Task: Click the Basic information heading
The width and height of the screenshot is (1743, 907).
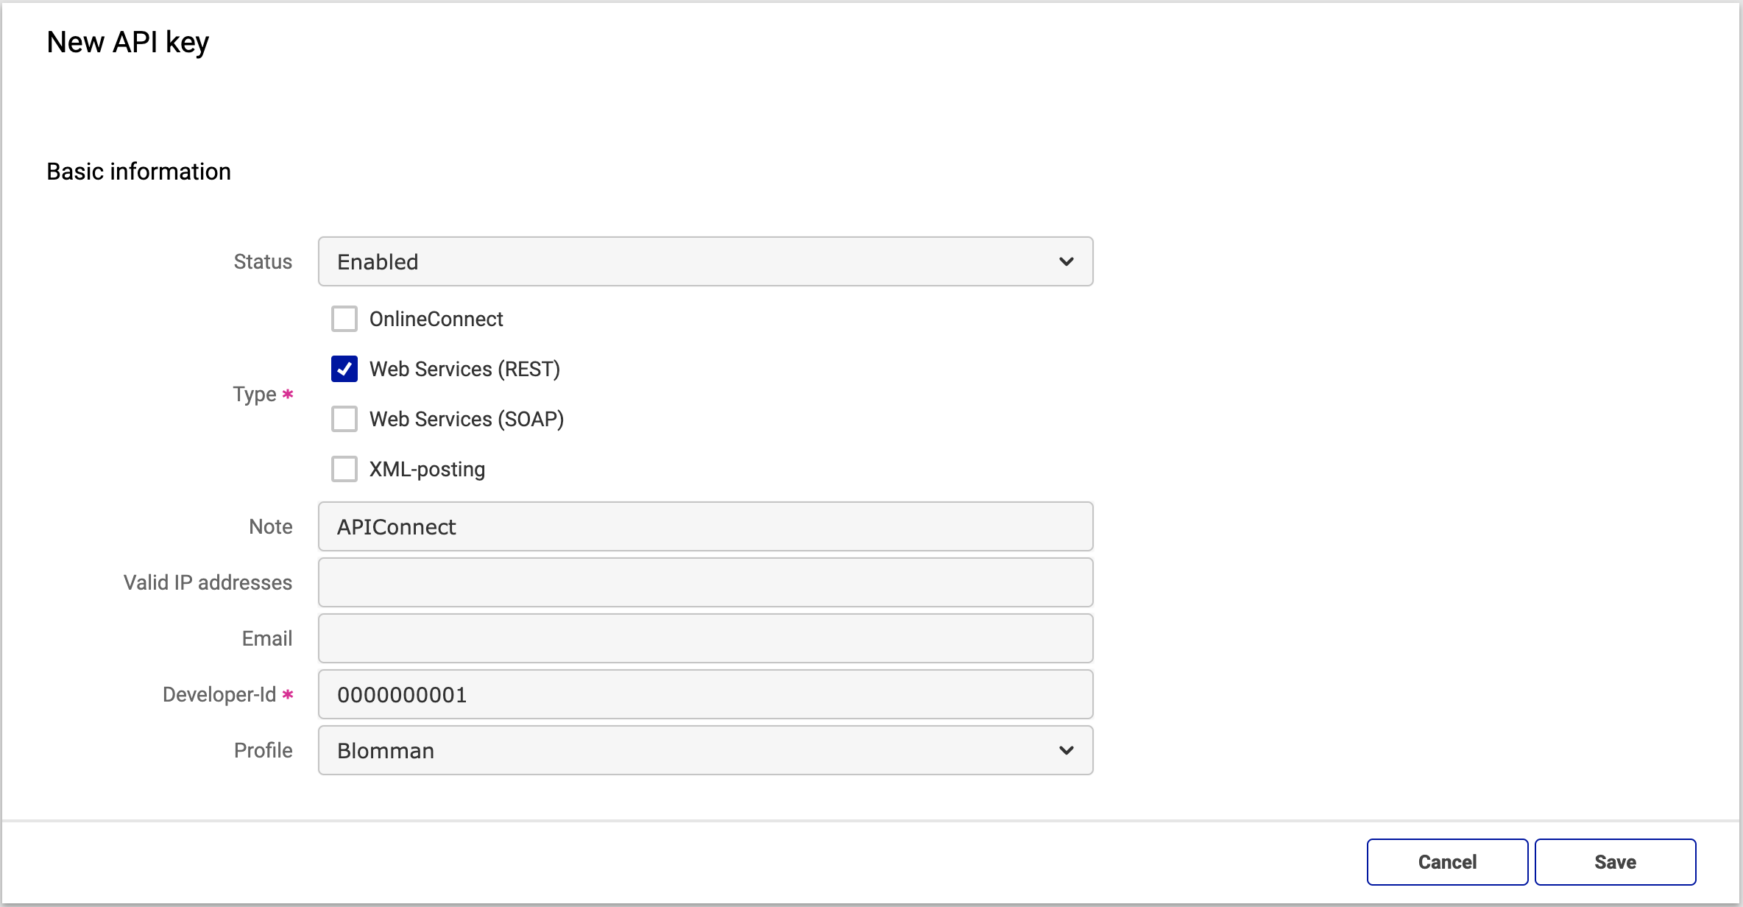Action: pyautogui.click(x=138, y=172)
